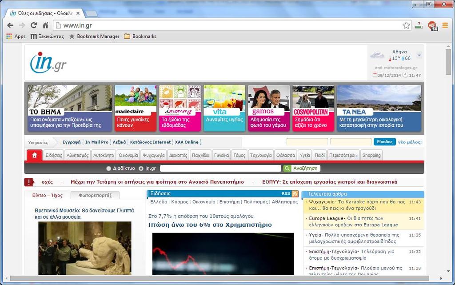Viewport: 455px width, 285px height.
Task: Open the XAA Online link
Action: (187, 142)
